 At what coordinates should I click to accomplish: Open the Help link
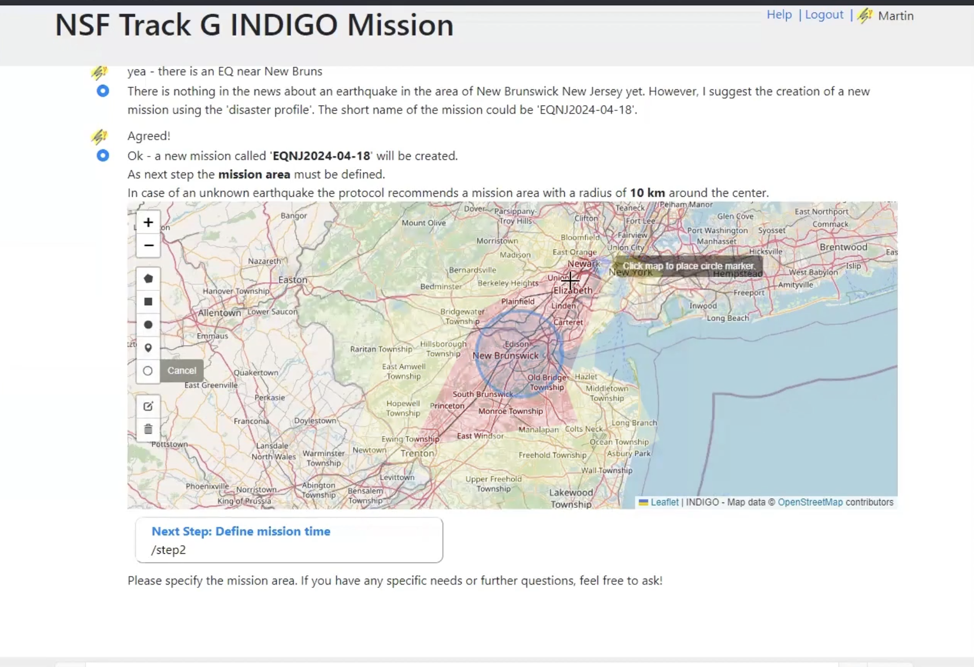tap(779, 15)
